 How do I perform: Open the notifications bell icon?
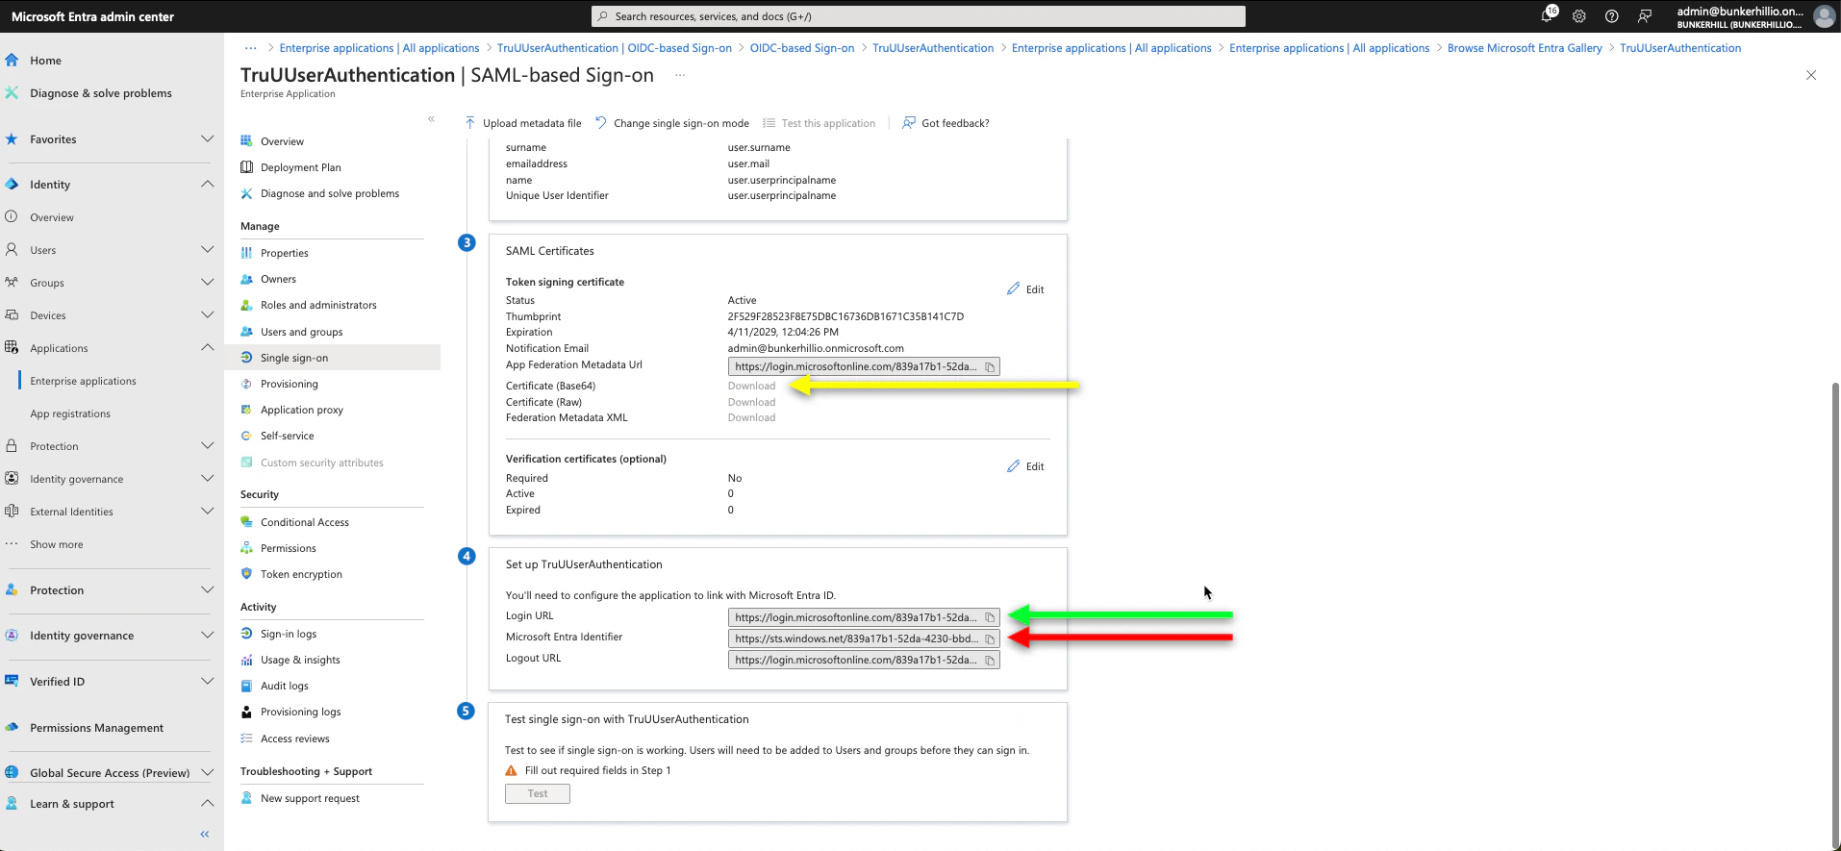click(1549, 15)
